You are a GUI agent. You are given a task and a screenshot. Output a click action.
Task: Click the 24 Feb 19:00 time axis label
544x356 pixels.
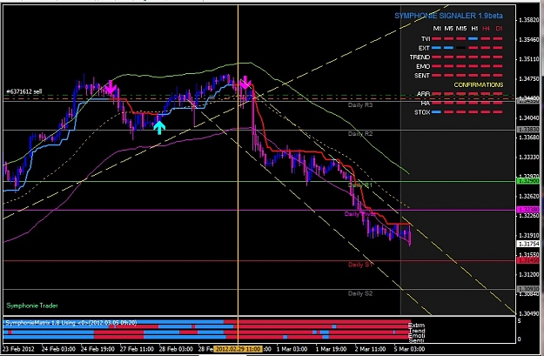click(97, 349)
